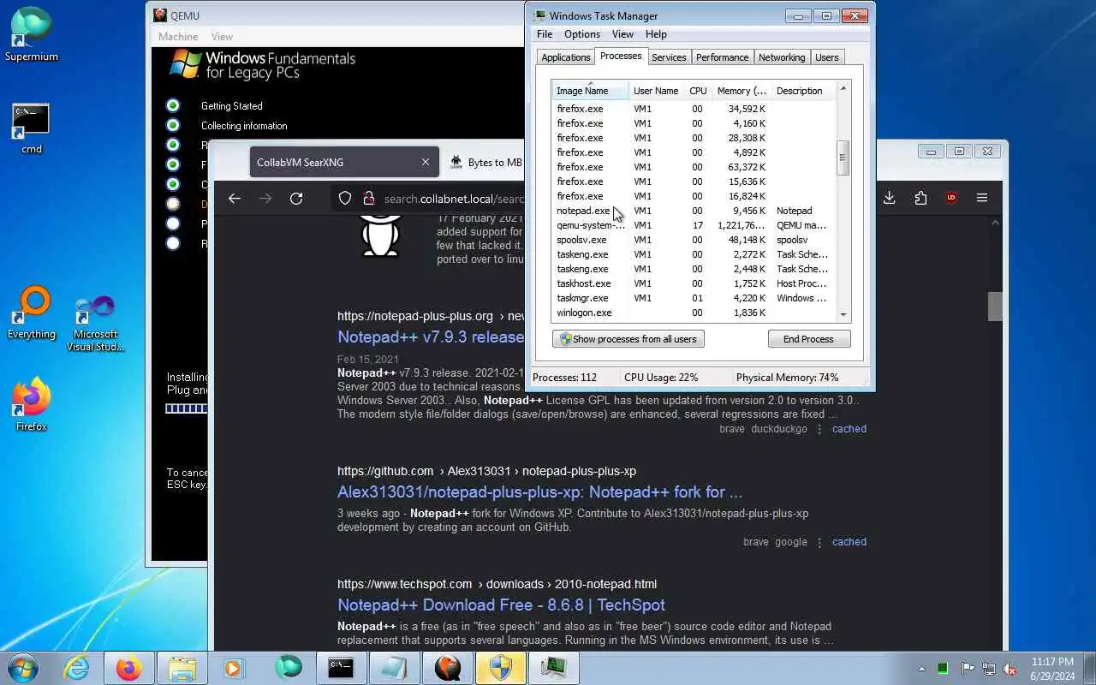Click the process list scroll down arrow
The height and width of the screenshot is (685, 1096).
843,315
